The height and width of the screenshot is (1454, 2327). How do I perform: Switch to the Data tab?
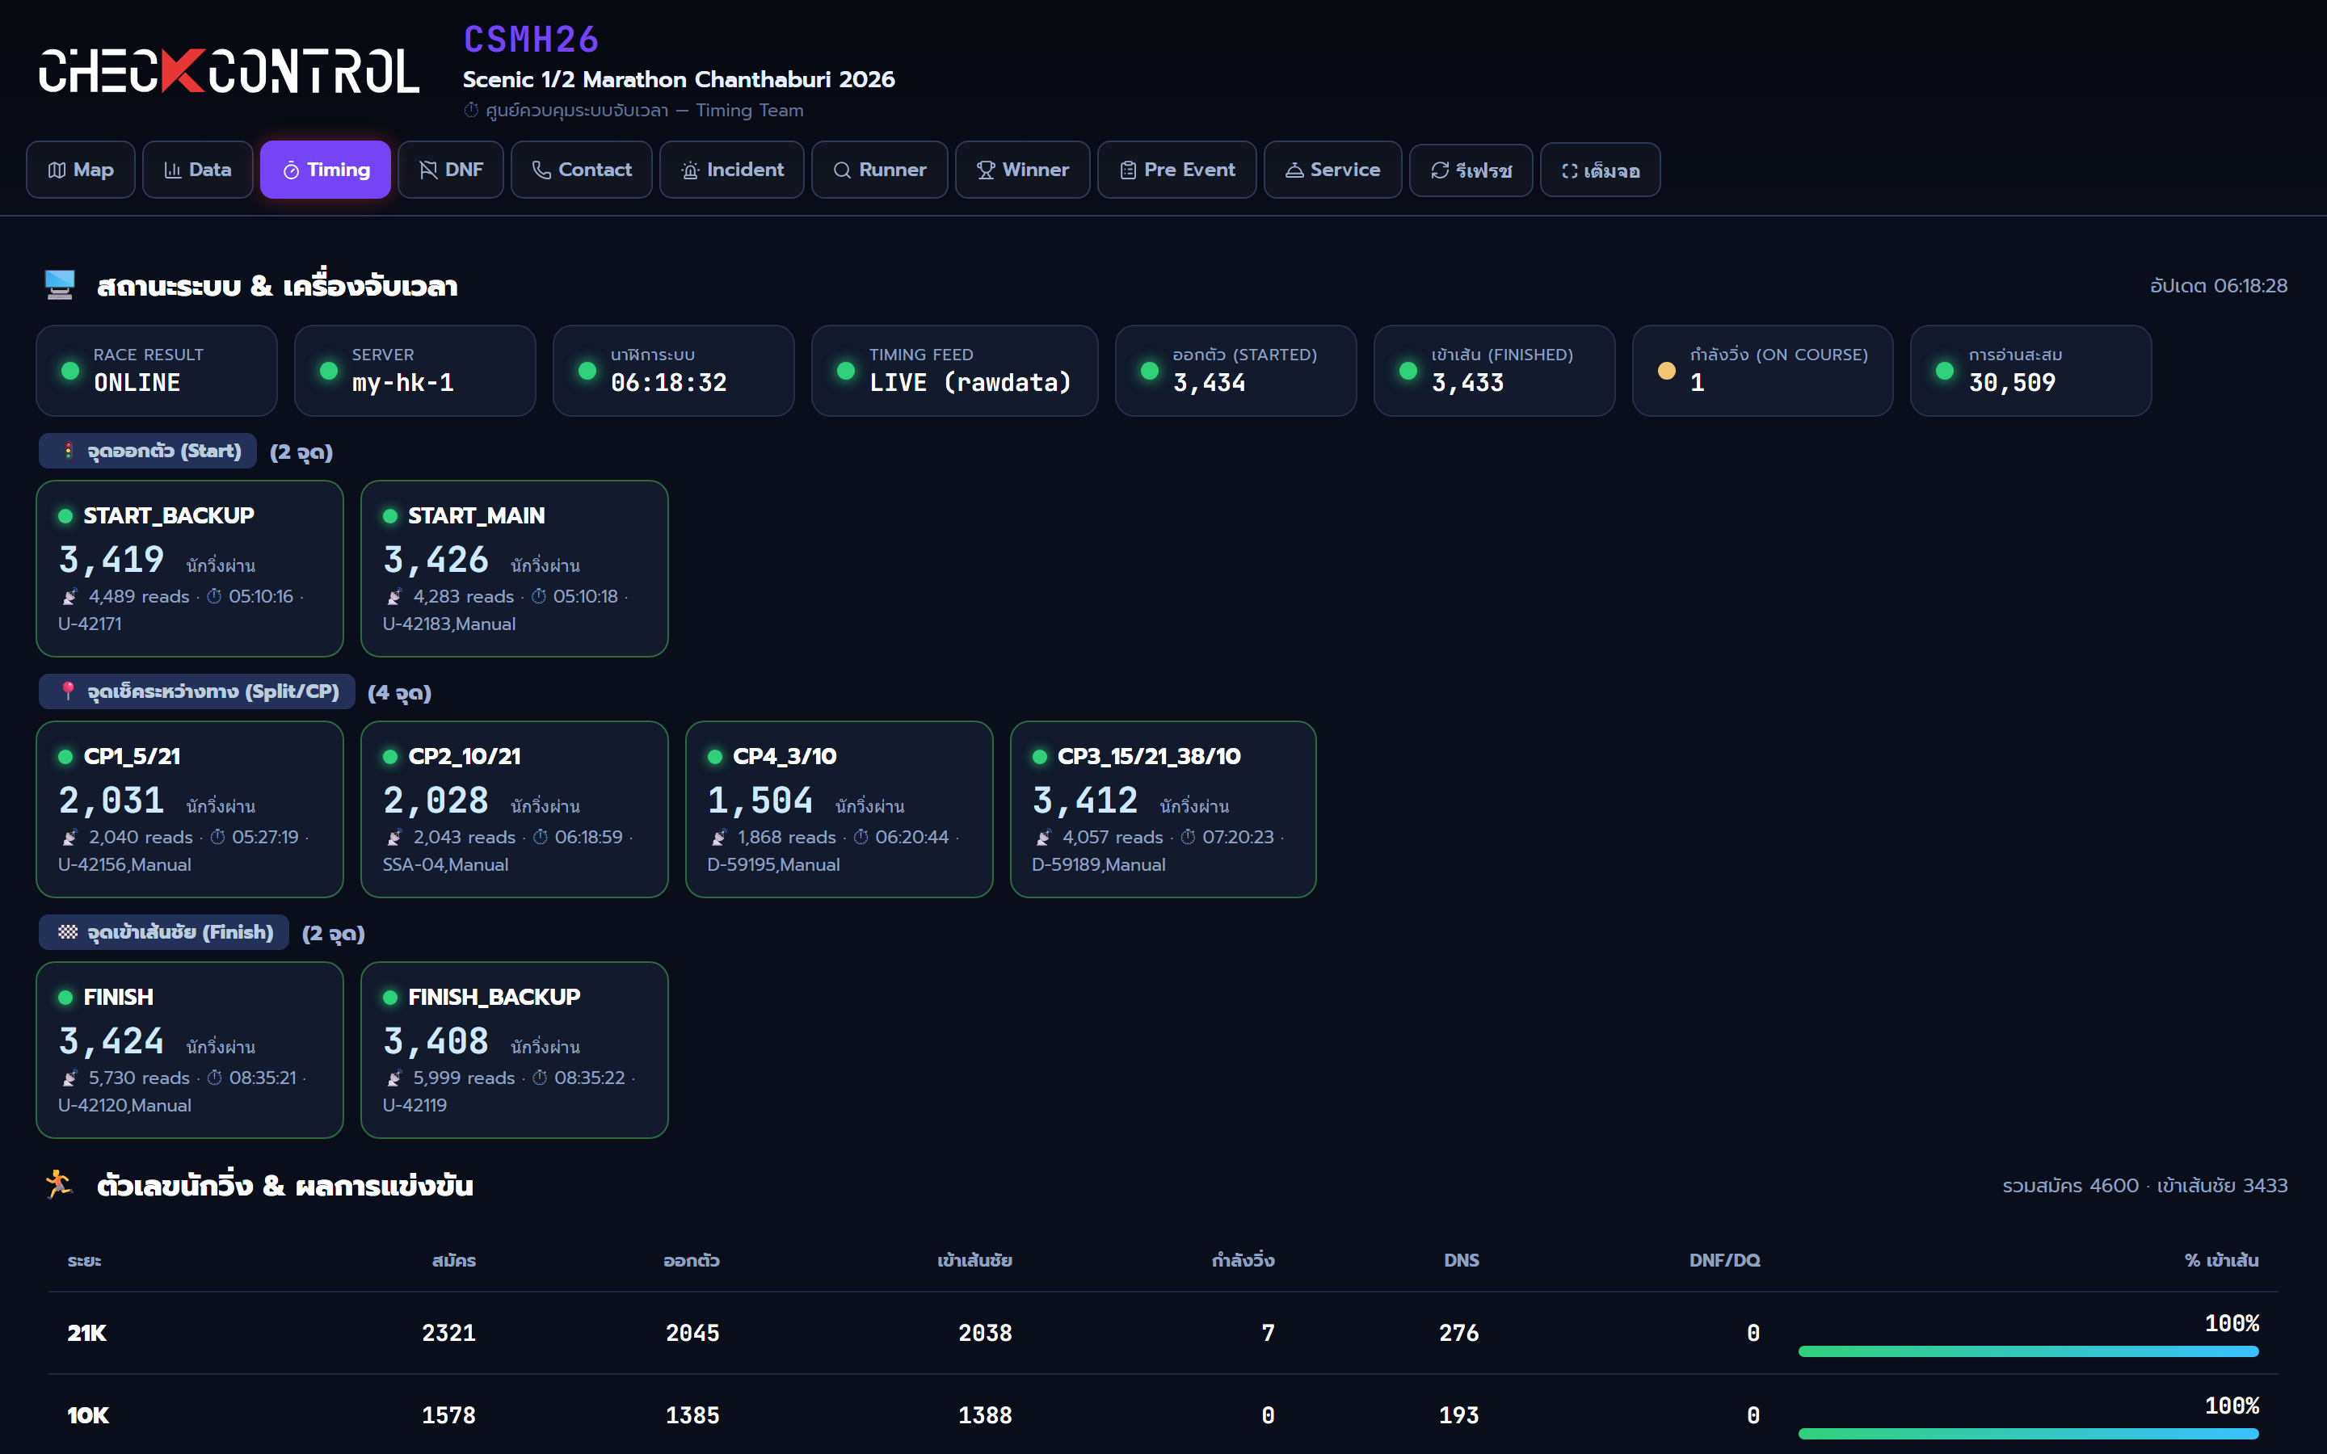click(198, 170)
